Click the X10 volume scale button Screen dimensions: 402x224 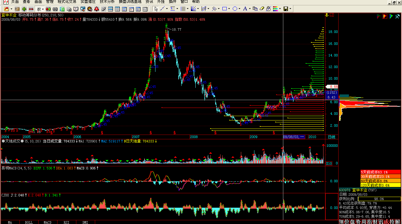pyautogui.click(x=329, y=163)
